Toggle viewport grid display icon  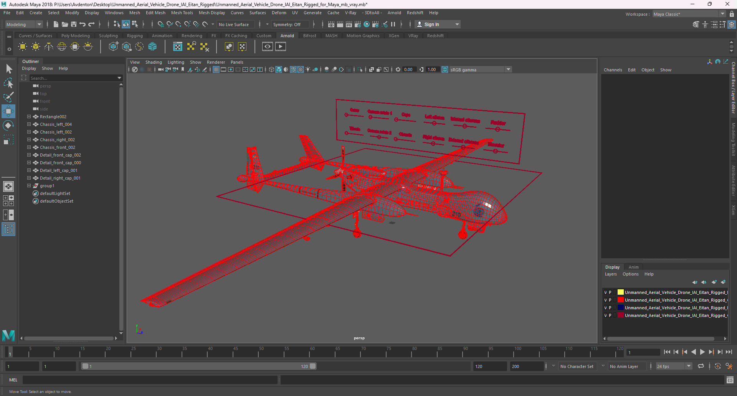(x=216, y=69)
